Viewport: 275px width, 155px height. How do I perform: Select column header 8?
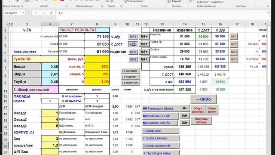pyautogui.click(x=97, y=24)
